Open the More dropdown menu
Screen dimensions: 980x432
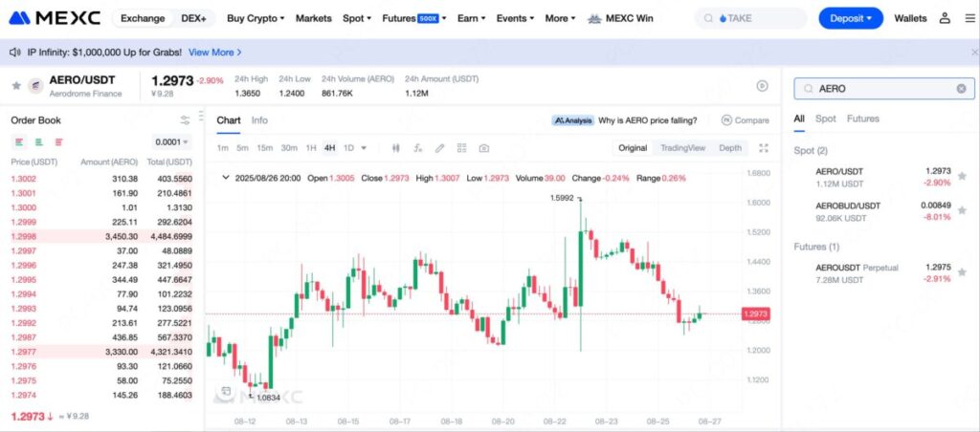[560, 18]
